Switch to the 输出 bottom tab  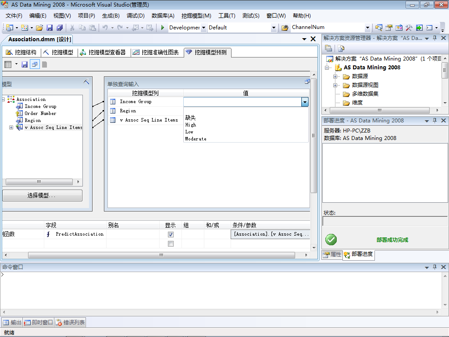pos(12,323)
